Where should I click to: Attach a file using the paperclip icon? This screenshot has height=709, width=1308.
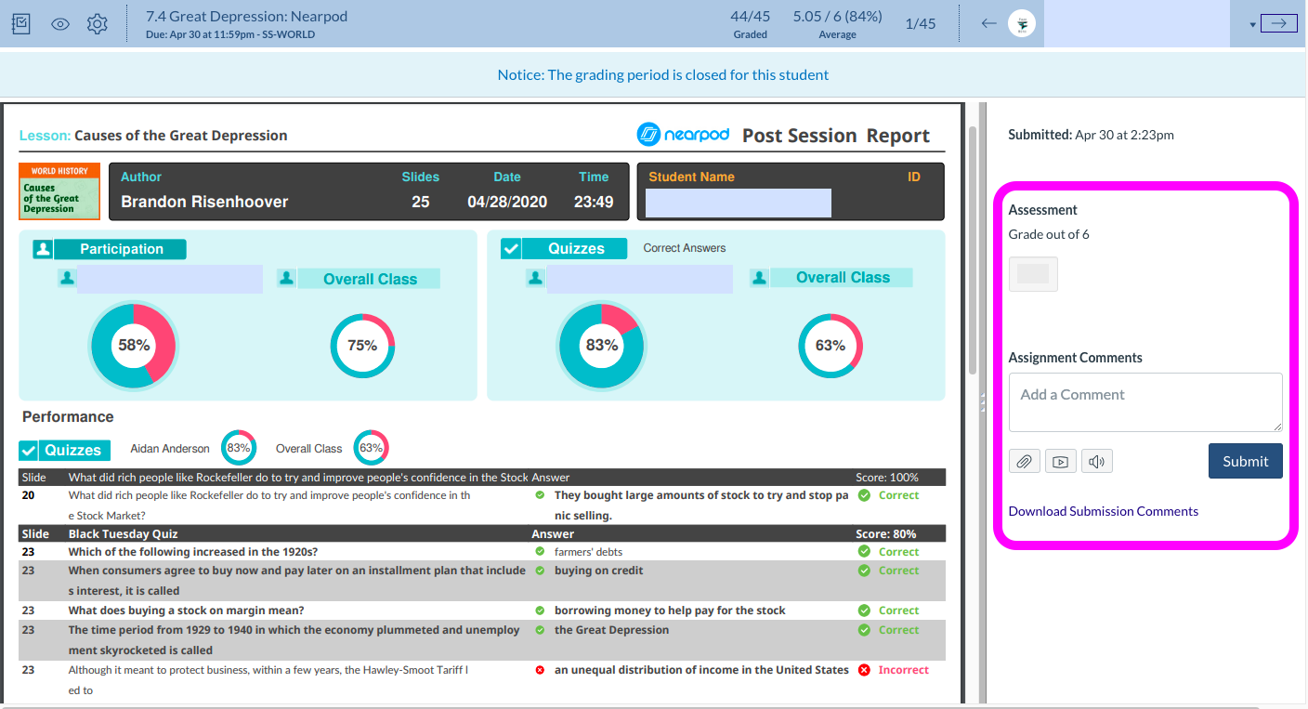(1024, 460)
